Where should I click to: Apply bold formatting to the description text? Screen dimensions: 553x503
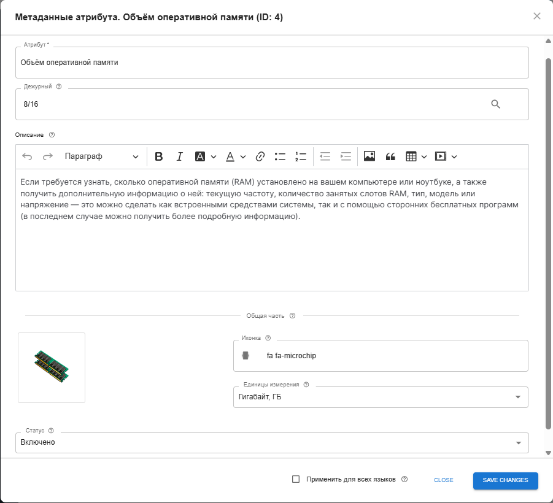(x=158, y=156)
